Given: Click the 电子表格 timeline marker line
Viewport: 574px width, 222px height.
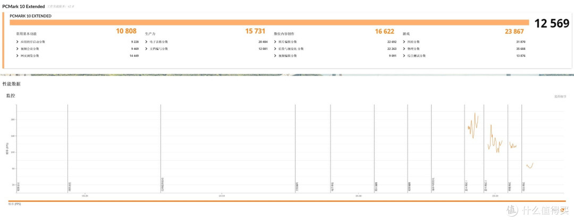Looking at the screenshot, I should (x=331, y=148).
